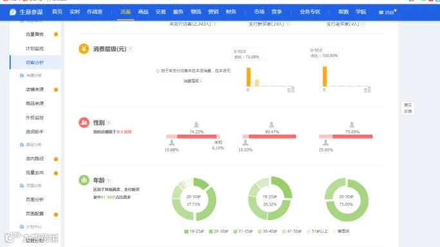The height and width of the screenshot is (247, 440).
Task: Click female icon above 89.47% bar
Action: [x=271, y=124]
